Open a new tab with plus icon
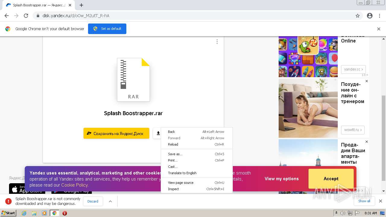 [x=81, y=5]
